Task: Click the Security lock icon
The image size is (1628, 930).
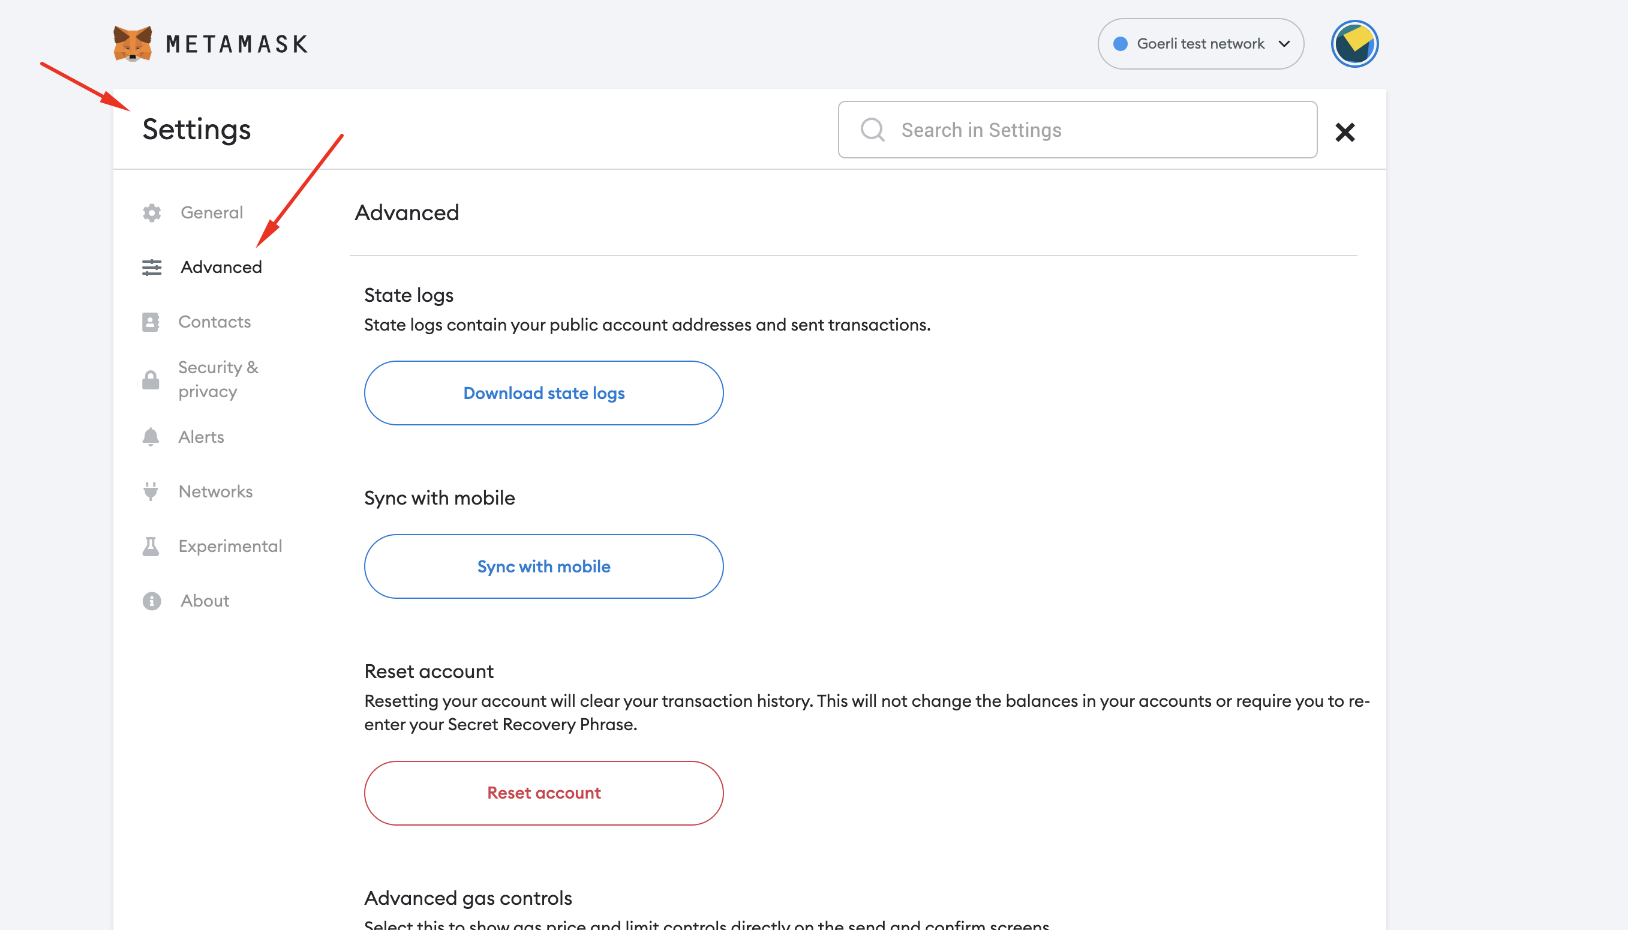Action: click(151, 379)
